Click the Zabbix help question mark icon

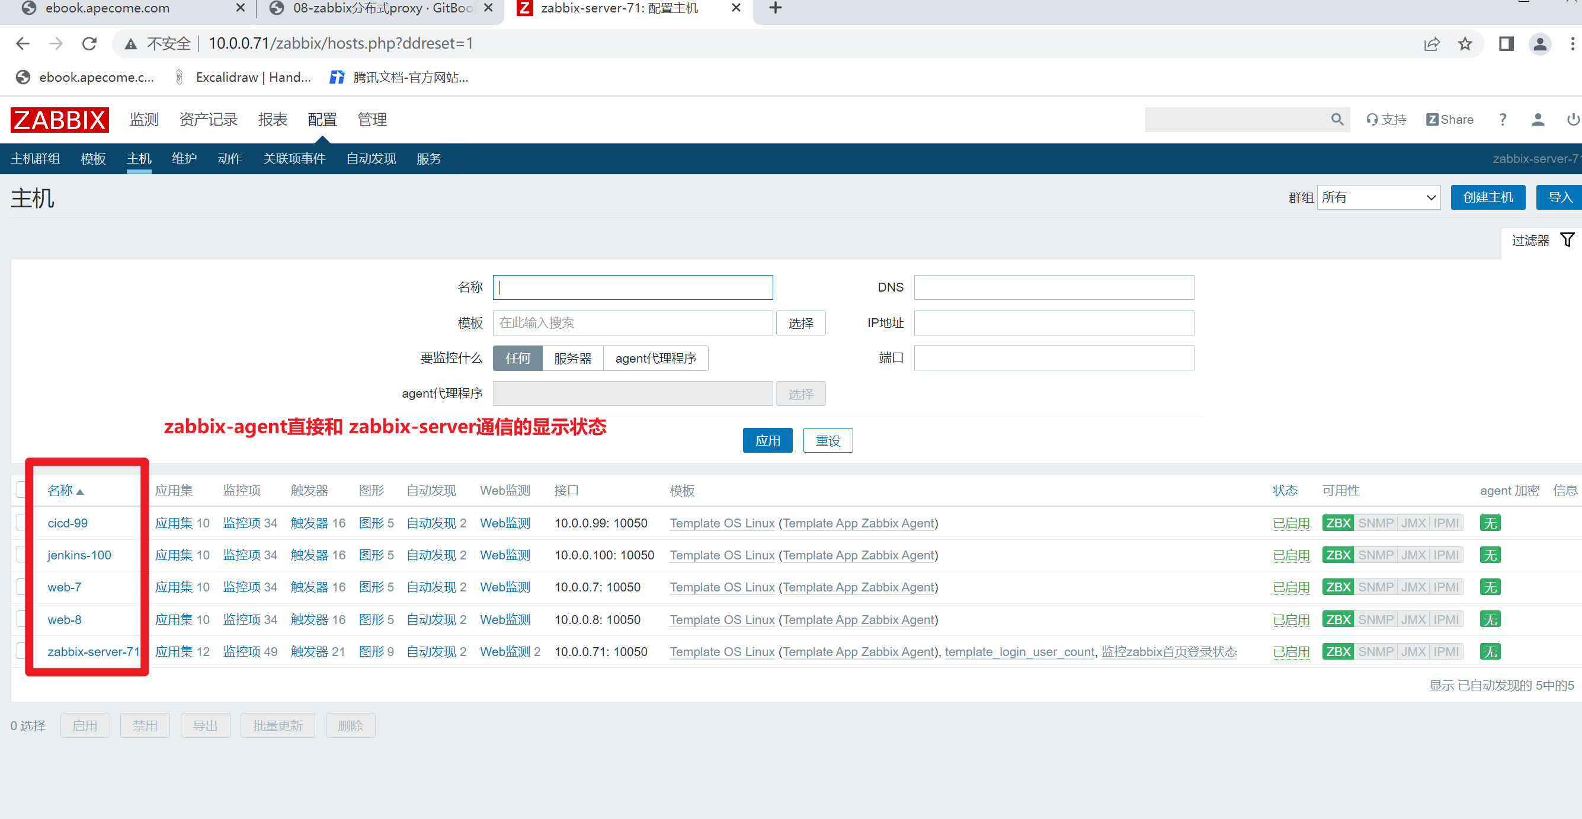point(1502,119)
